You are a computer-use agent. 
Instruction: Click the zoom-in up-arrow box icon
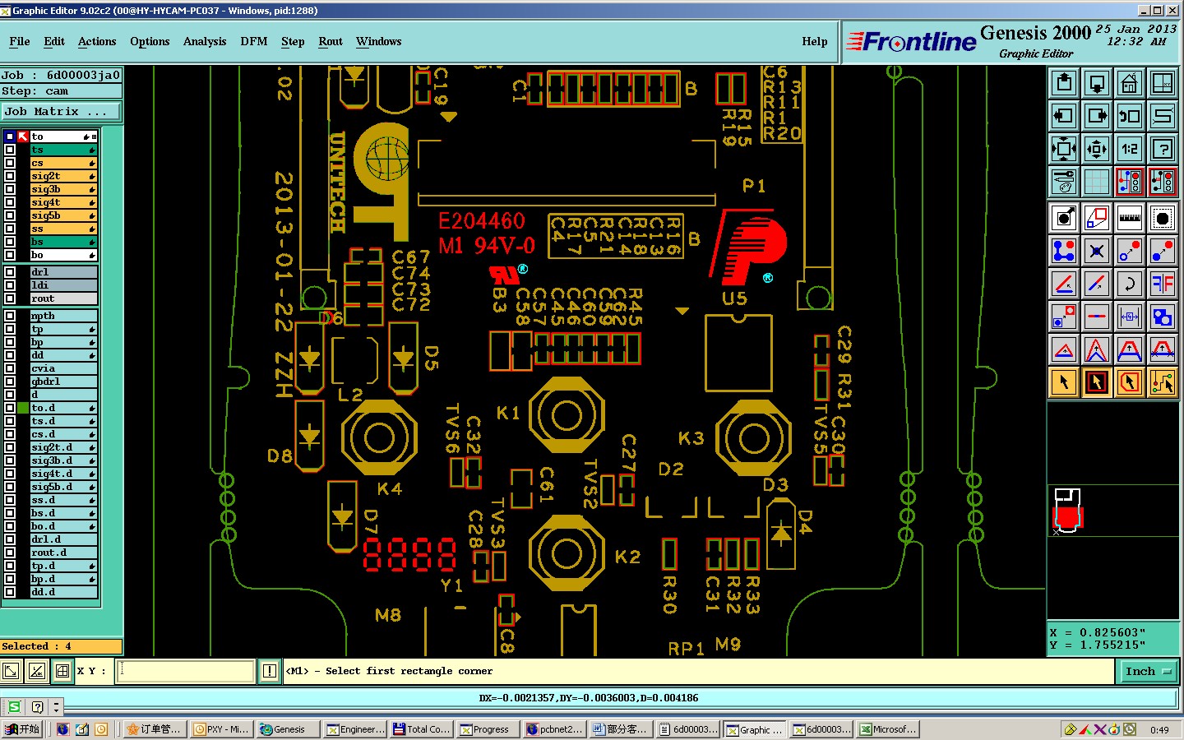pyautogui.click(x=1064, y=83)
